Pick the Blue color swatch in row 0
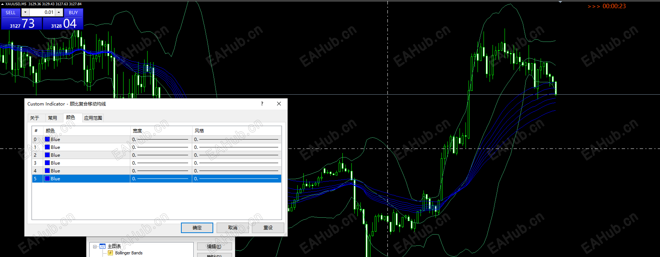This screenshot has height=257, width=660. click(47, 139)
